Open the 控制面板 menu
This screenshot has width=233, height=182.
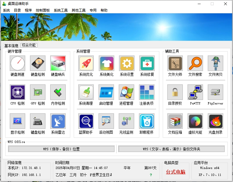pos(43,10)
